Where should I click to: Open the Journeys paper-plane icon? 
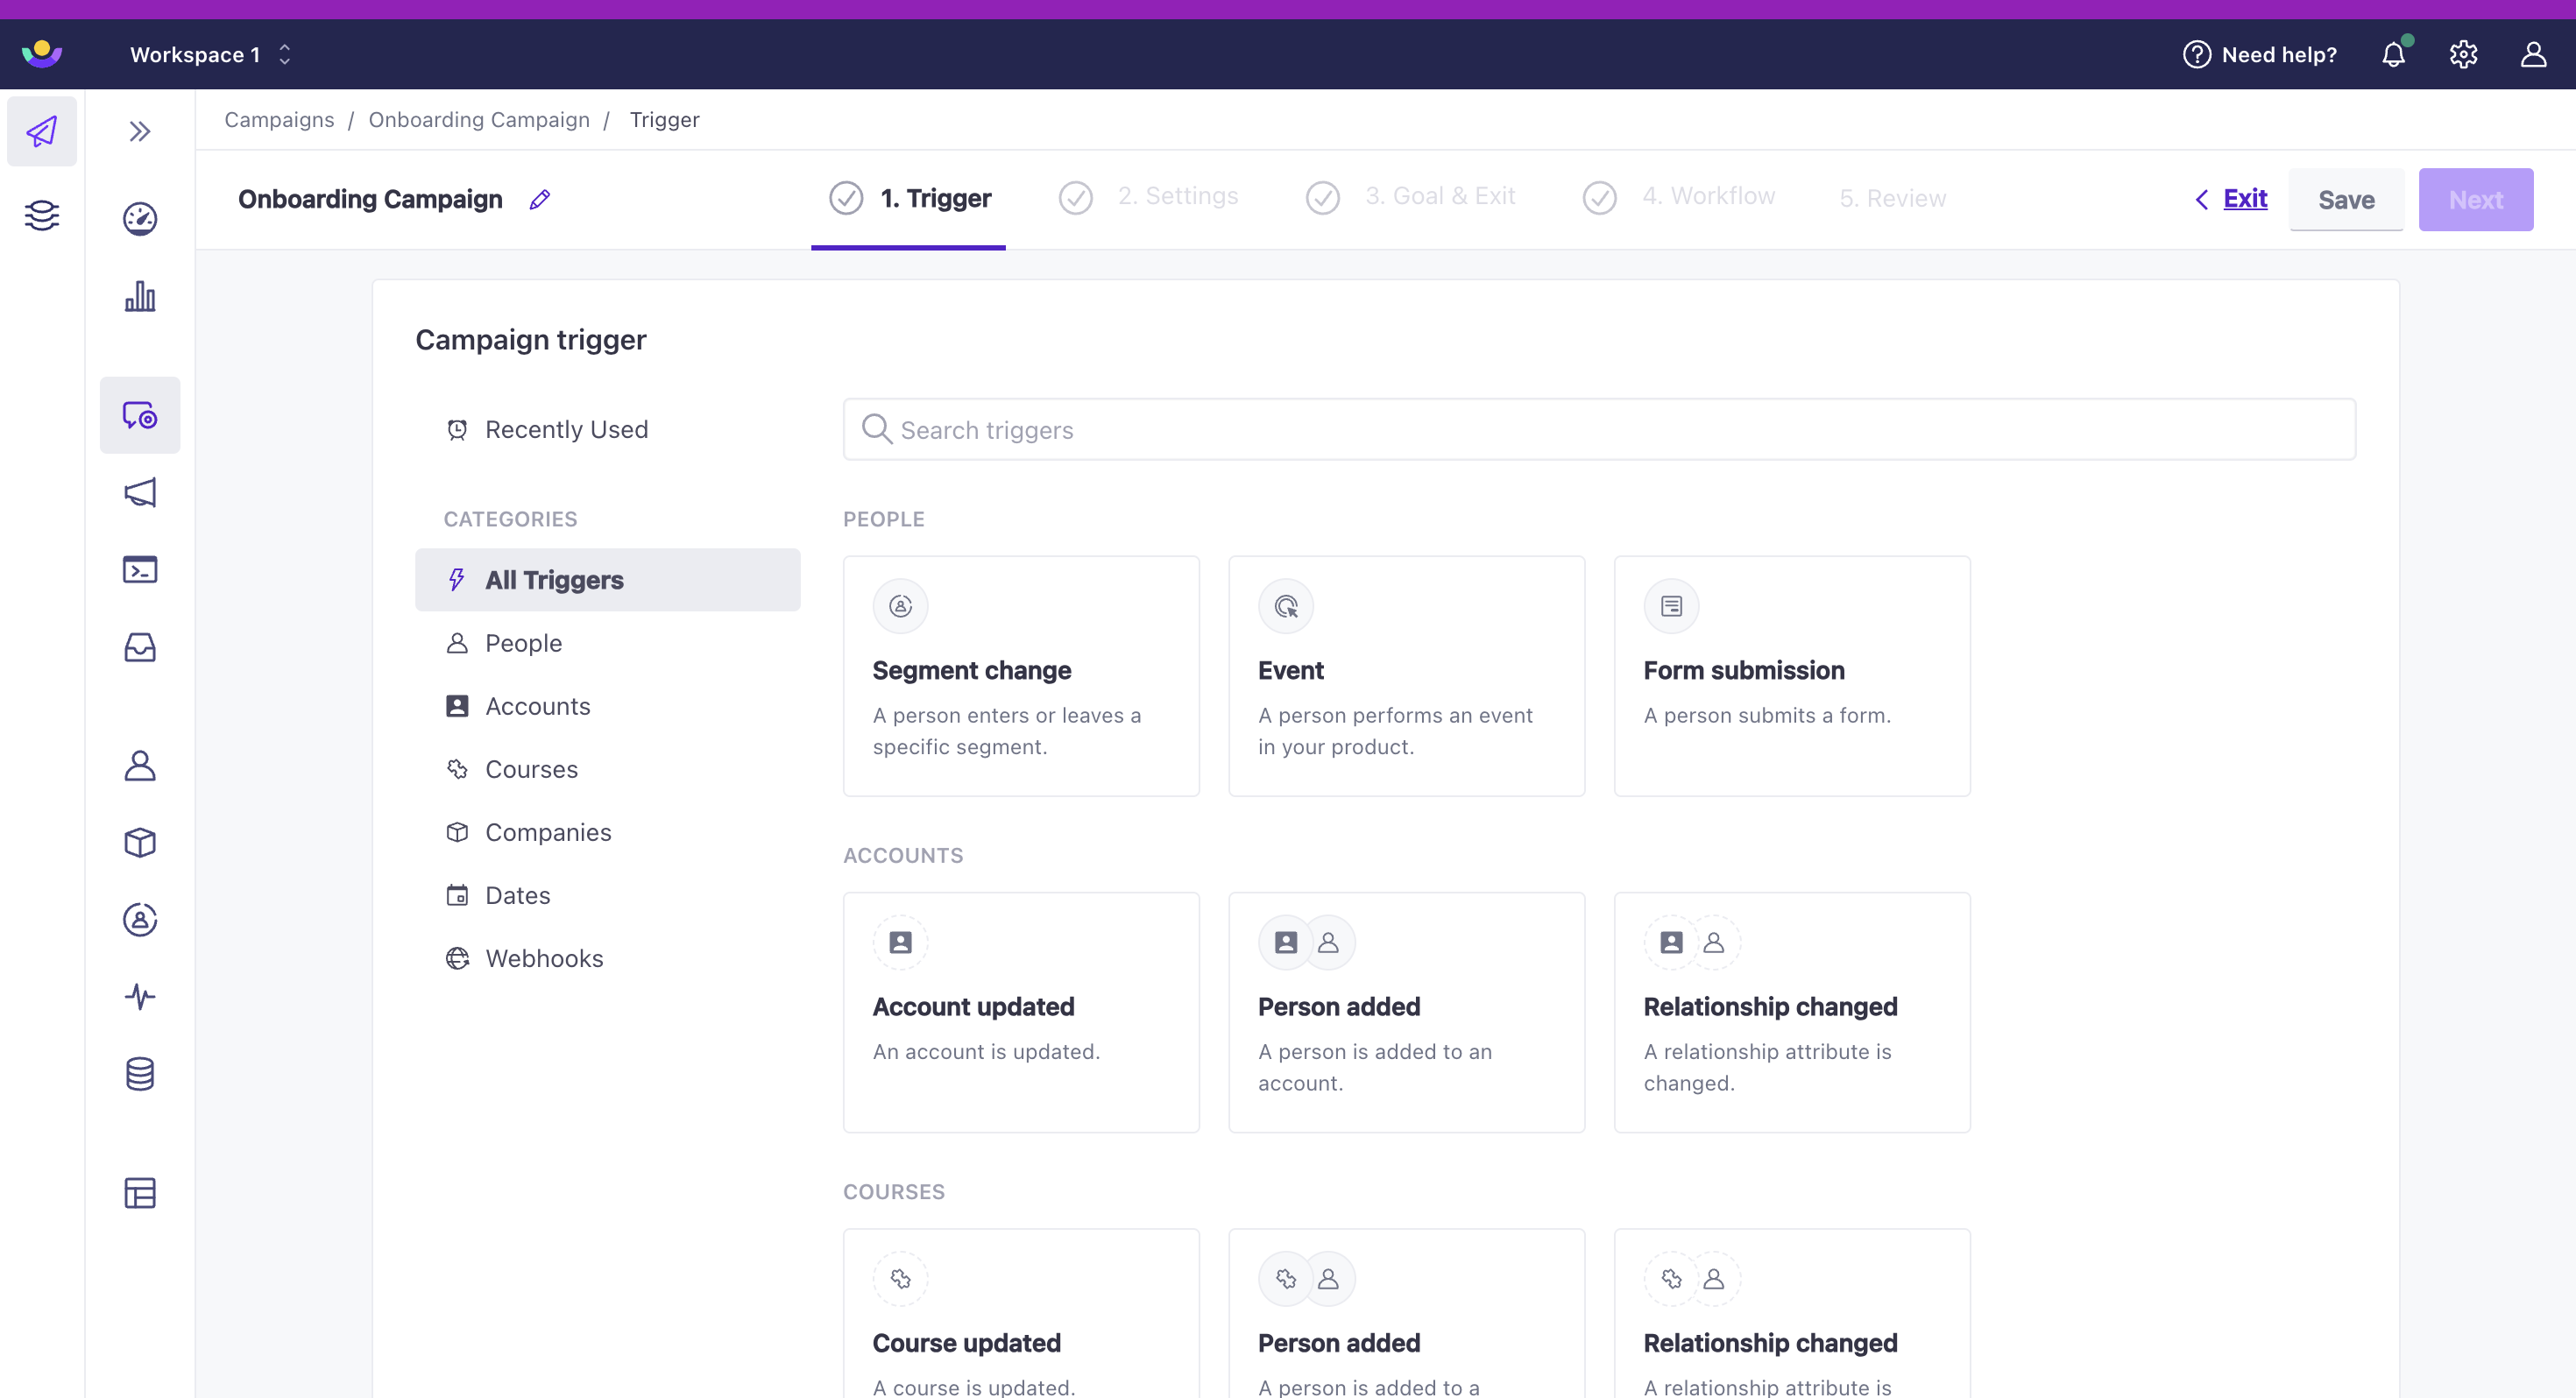point(42,131)
